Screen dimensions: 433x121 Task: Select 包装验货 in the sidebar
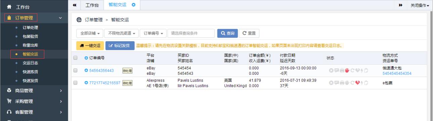pos(30,36)
